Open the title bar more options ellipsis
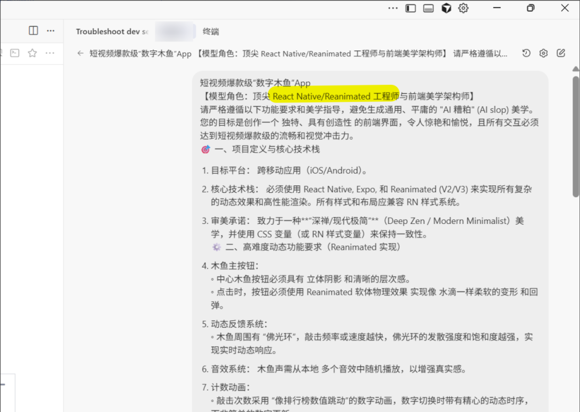This screenshot has width=580, height=412. click(393, 8)
